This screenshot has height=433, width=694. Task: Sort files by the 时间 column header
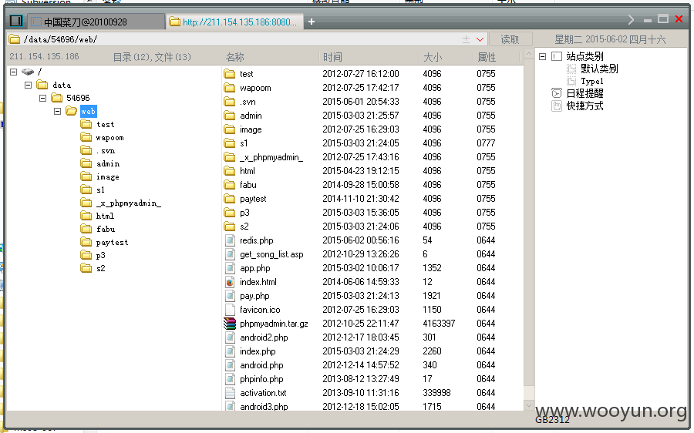click(332, 57)
